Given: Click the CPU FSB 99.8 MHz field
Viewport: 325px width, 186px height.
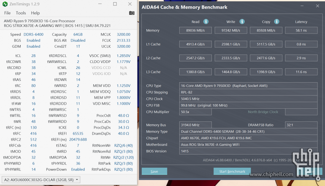Looking at the screenshot, I should click(x=248, y=105).
